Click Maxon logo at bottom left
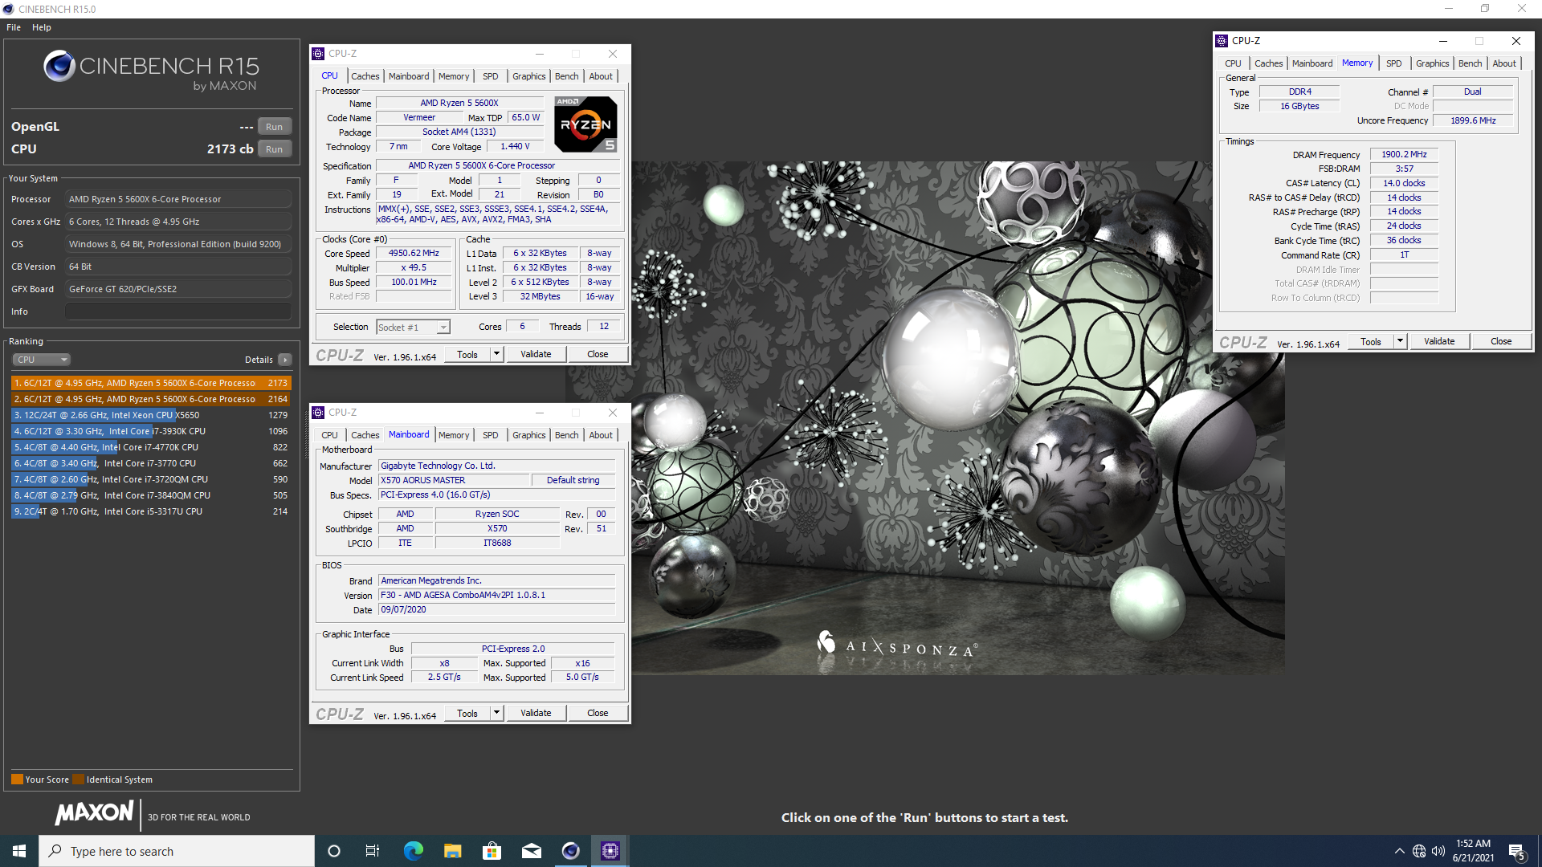The width and height of the screenshot is (1542, 867). [94, 812]
